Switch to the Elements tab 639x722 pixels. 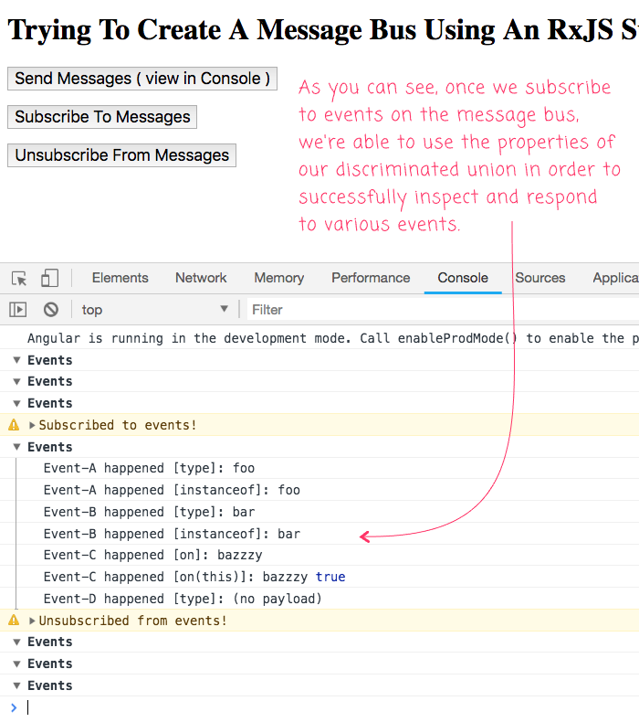click(x=120, y=278)
